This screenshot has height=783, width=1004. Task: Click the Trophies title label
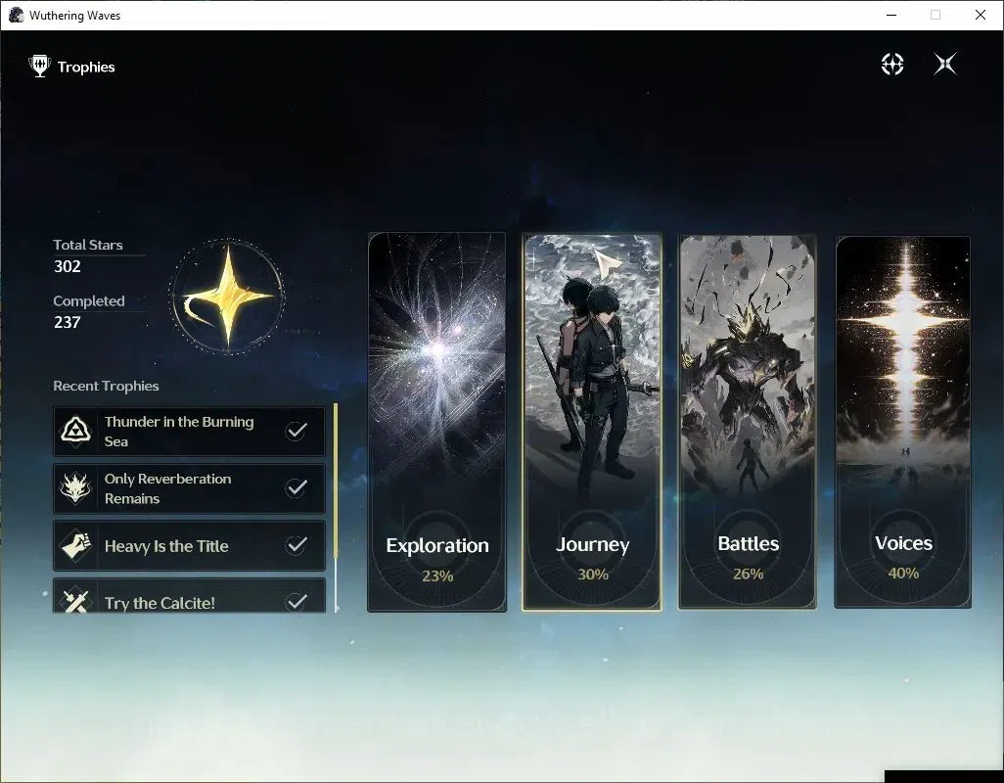pyautogui.click(x=86, y=67)
